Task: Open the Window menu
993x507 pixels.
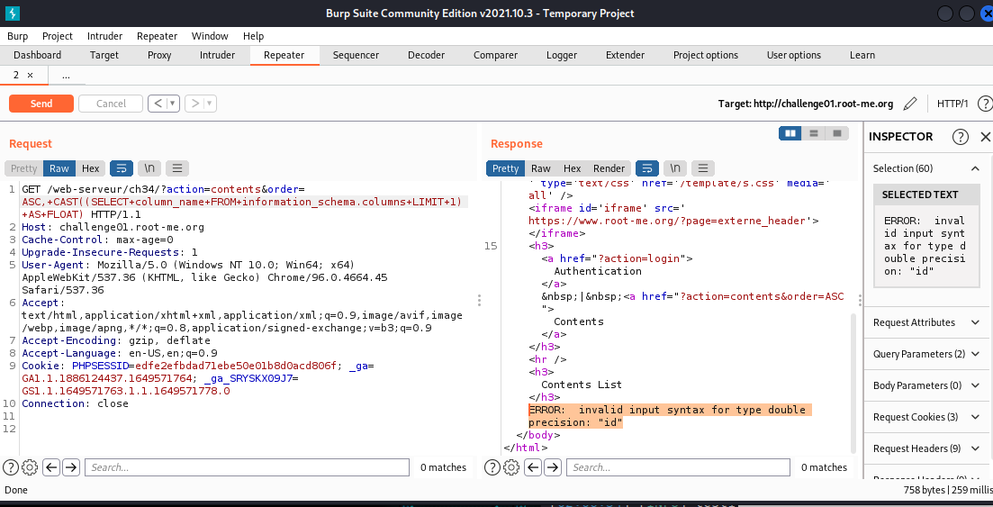Action: pyautogui.click(x=210, y=36)
